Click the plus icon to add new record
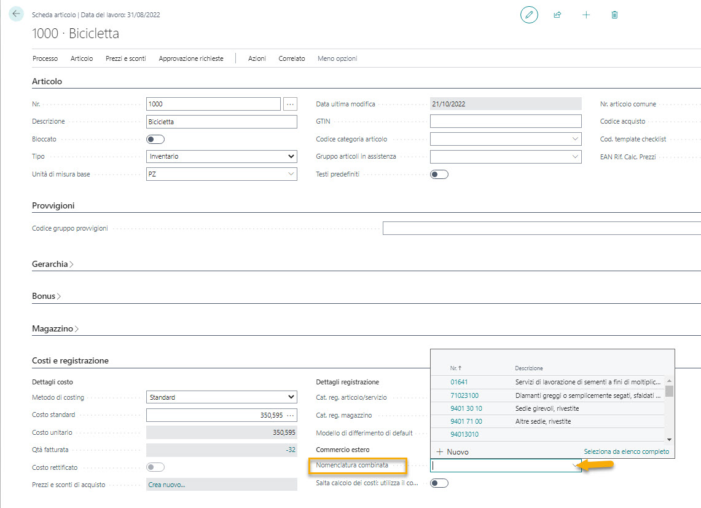Screen dimensions: 701x508 (x=586, y=15)
